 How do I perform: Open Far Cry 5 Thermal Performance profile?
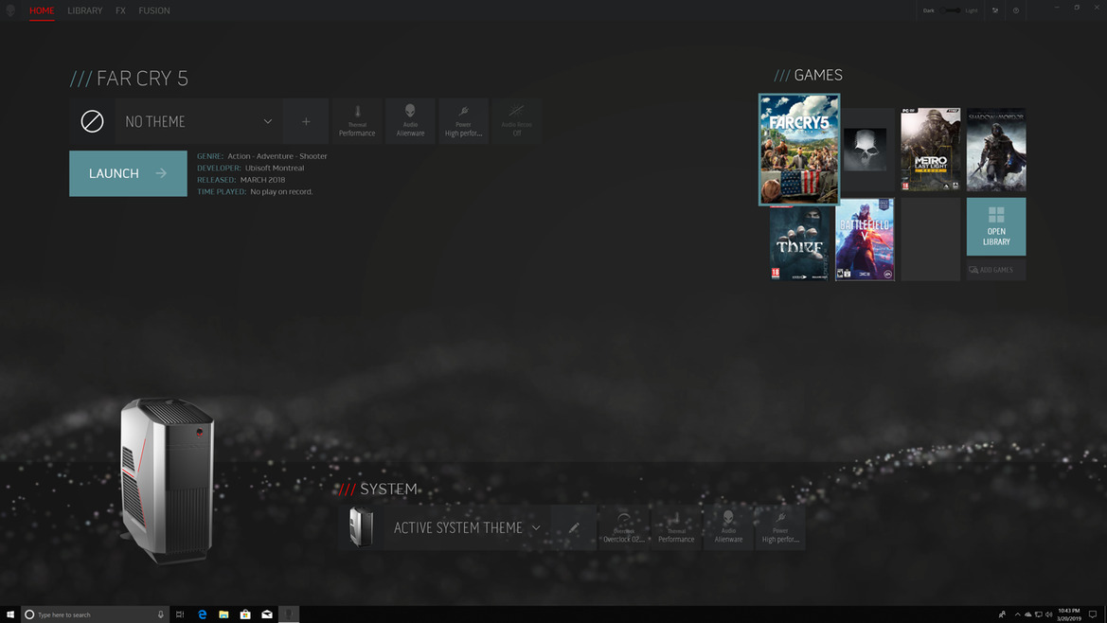click(x=357, y=121)
